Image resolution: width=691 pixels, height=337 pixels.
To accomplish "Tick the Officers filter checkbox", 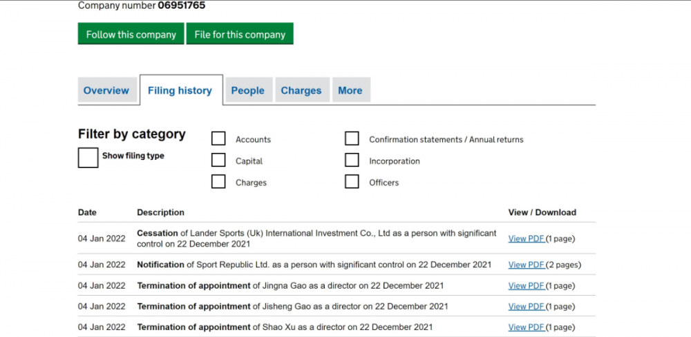I will (x=352, y=182).
